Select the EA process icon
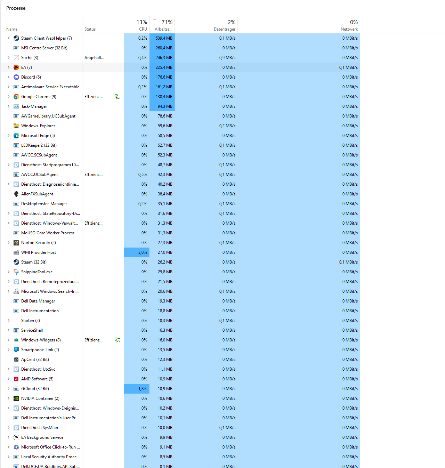Image resolution: width=445 pixels, height=468 pixels. tap(16, 67)
